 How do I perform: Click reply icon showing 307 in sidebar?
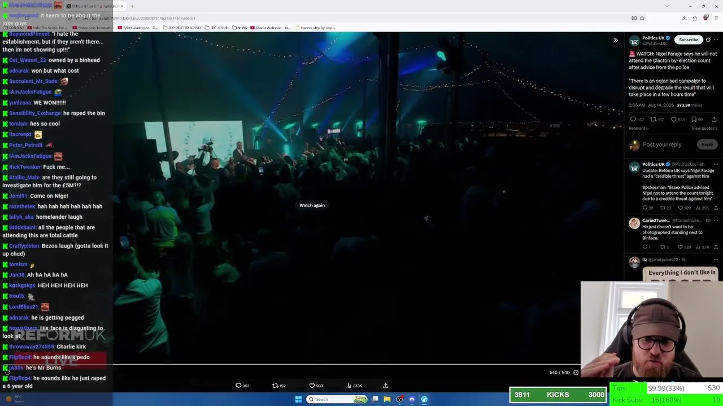tap(637, 120)
